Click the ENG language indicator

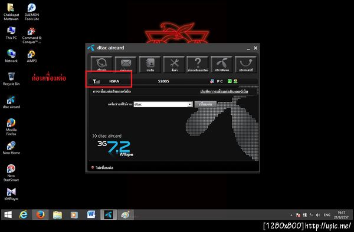click(327, 215)
